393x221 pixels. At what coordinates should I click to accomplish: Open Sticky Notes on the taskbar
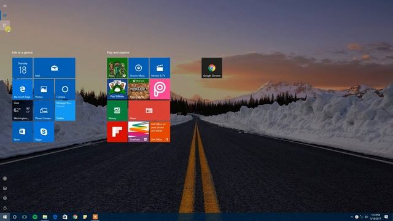(x=85, y=217)
